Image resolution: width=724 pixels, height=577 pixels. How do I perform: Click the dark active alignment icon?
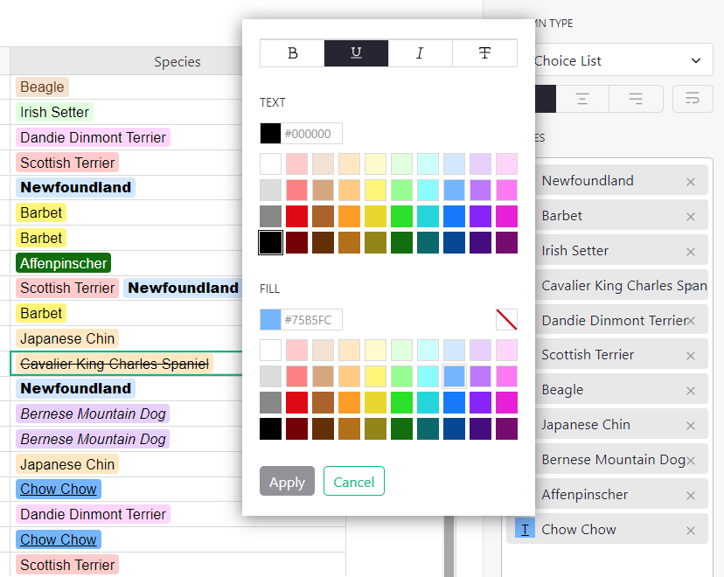(x=546, y=98)
